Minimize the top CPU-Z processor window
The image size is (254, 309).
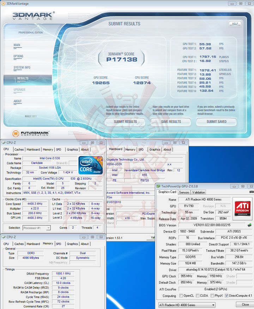click(x=84, y=143)
